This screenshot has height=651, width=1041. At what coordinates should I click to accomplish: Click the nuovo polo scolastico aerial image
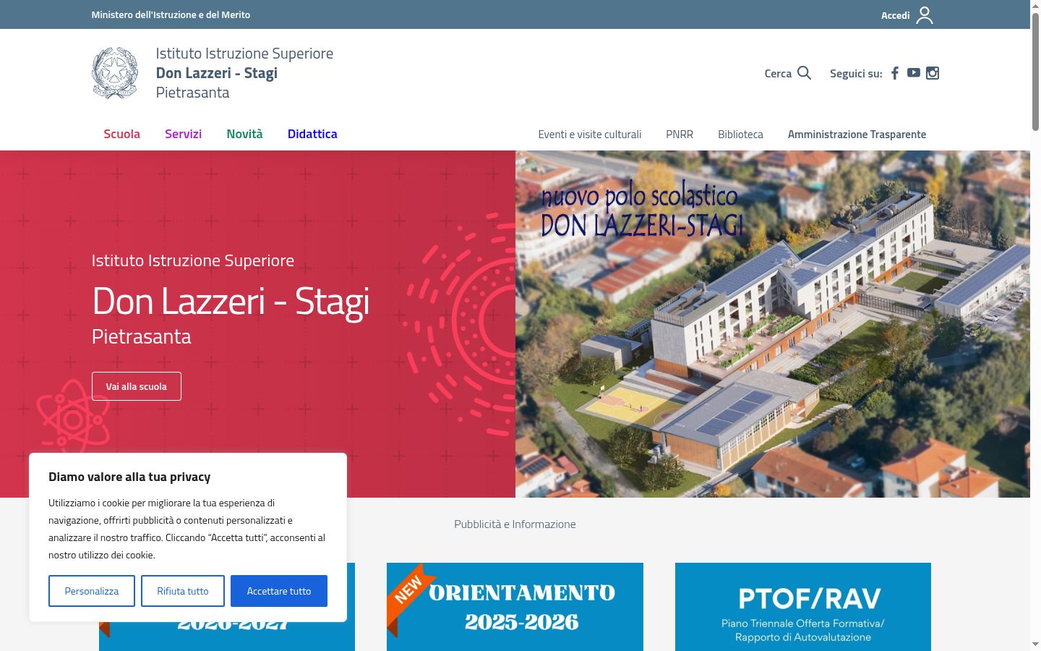click(773, 324)
